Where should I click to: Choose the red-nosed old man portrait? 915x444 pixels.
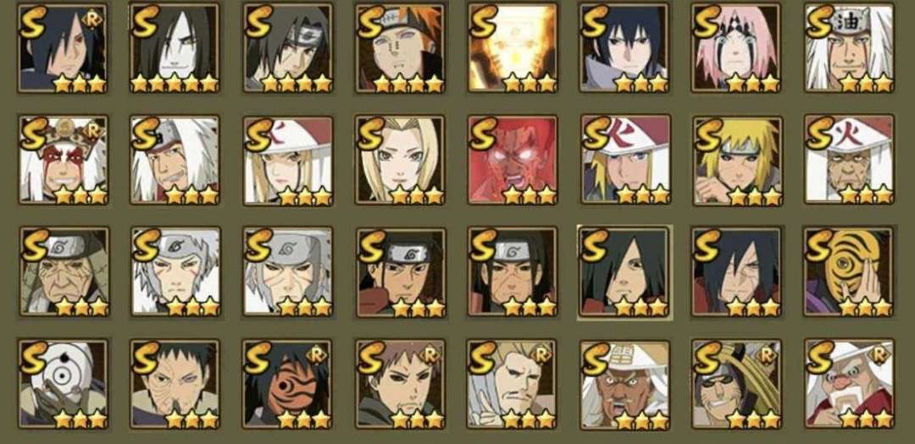pyautogui.click(x=848, y=384)
